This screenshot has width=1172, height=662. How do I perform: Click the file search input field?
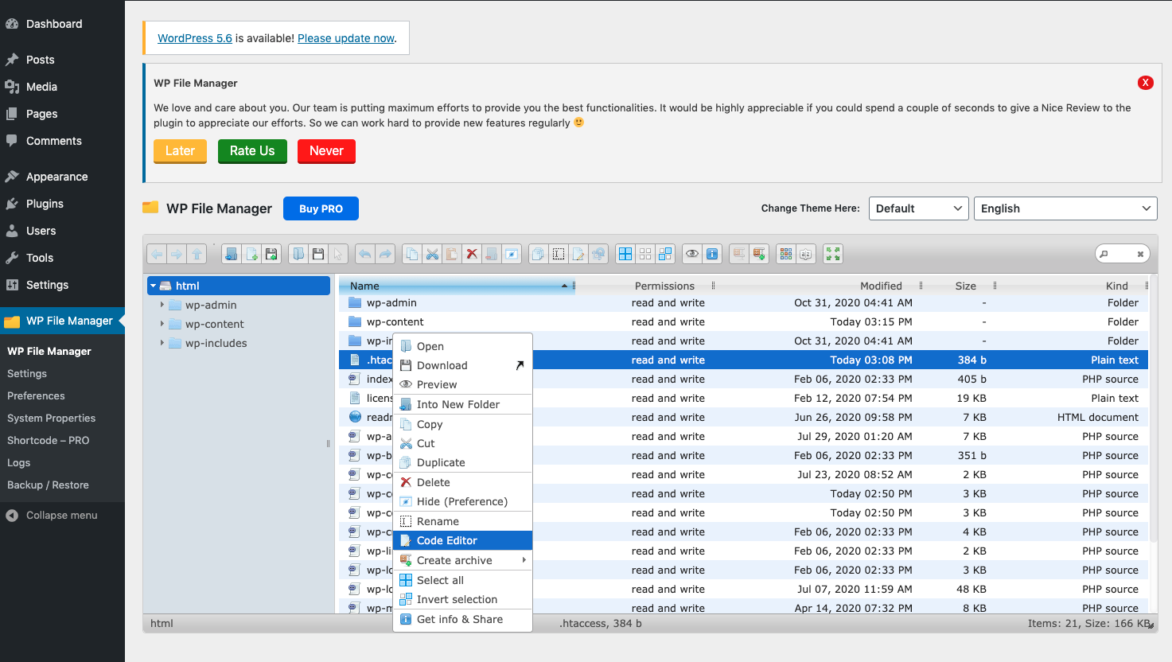pos(1121,254)
